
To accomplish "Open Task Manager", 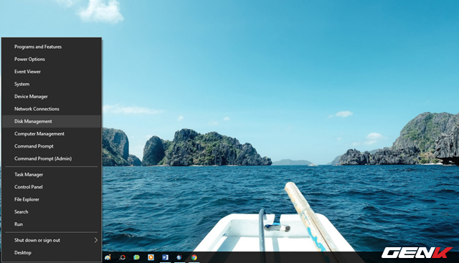I will pos(52,175).
